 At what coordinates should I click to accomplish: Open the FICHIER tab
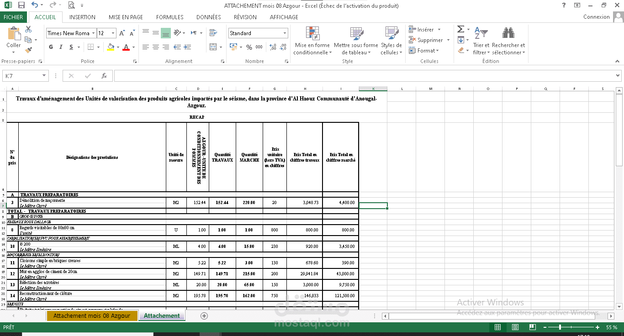13,17
